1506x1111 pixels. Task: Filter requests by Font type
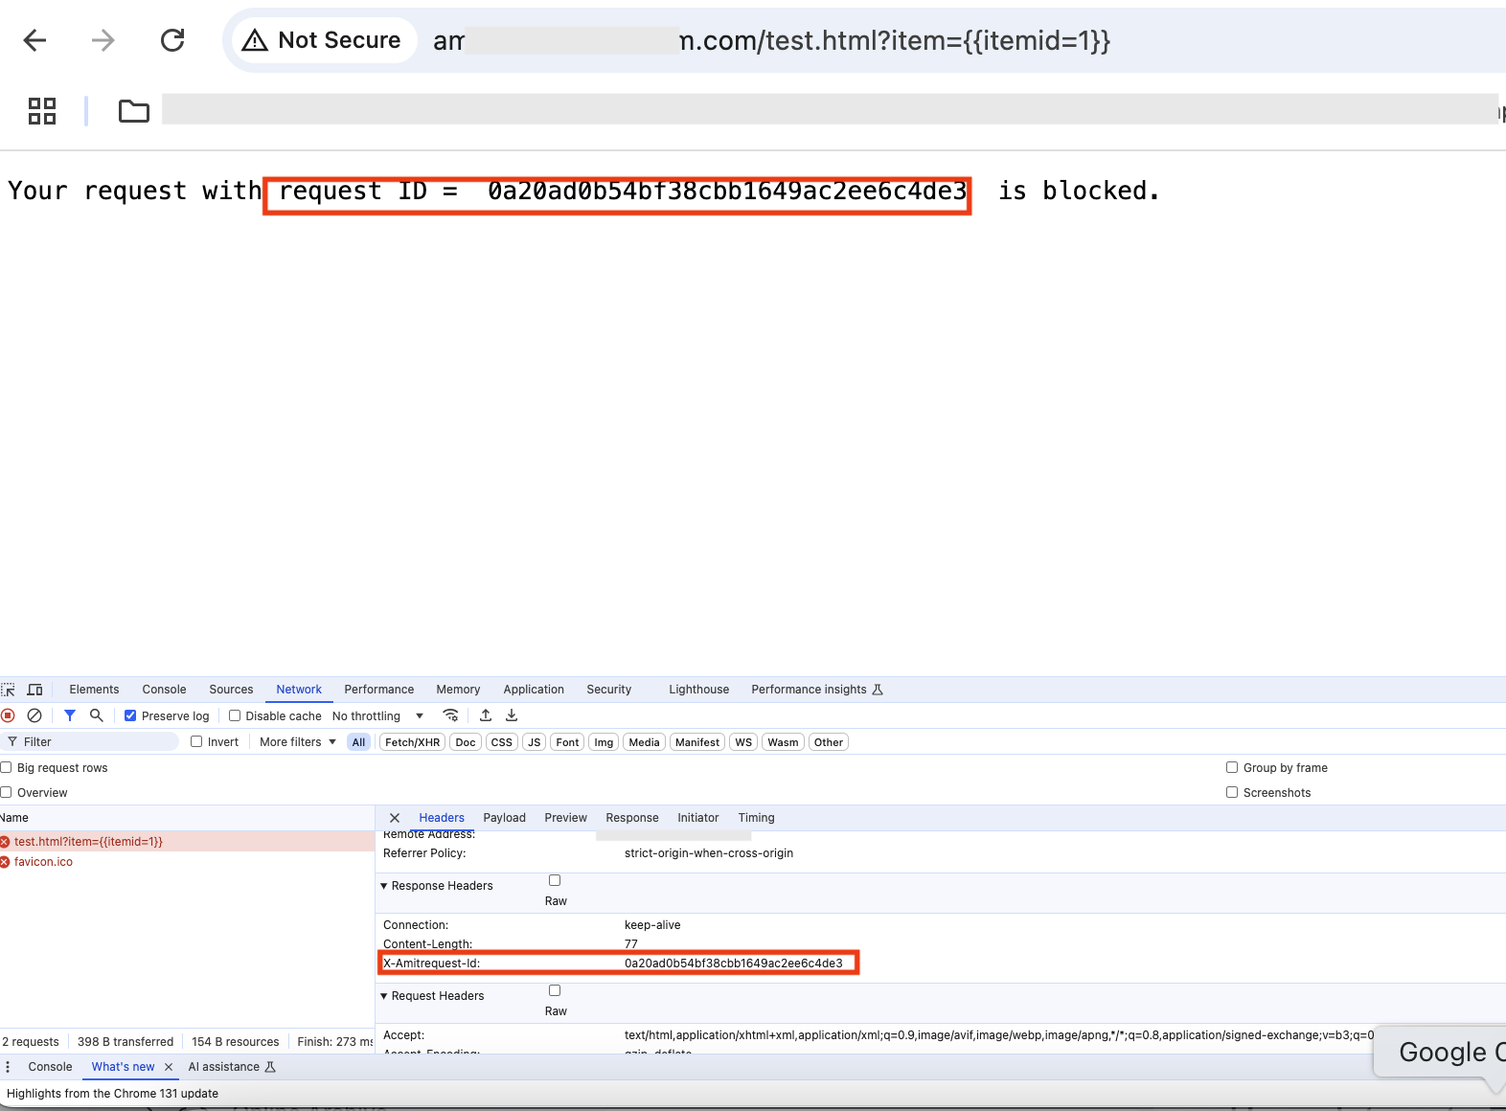click(567, 742)
